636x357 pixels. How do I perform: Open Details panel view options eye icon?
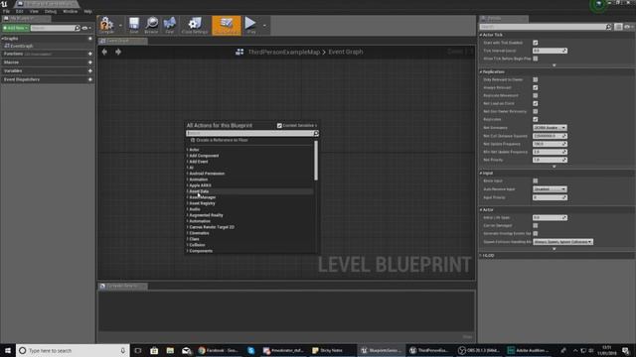pyautogui.click(x=627, y=27)
